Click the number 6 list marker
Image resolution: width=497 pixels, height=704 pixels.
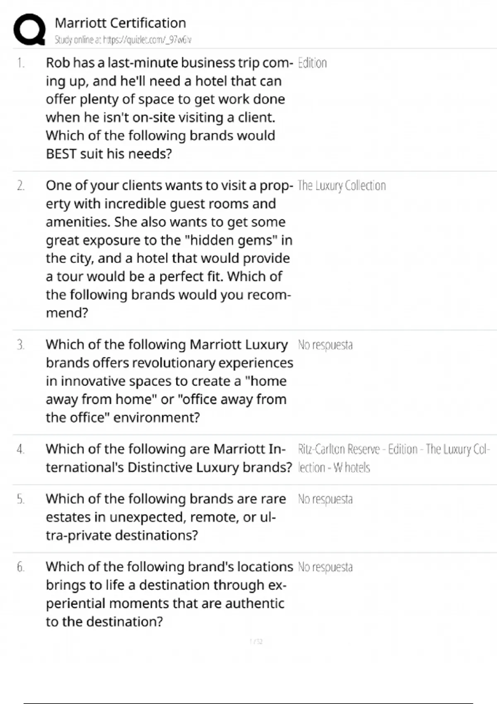[21, 567]
